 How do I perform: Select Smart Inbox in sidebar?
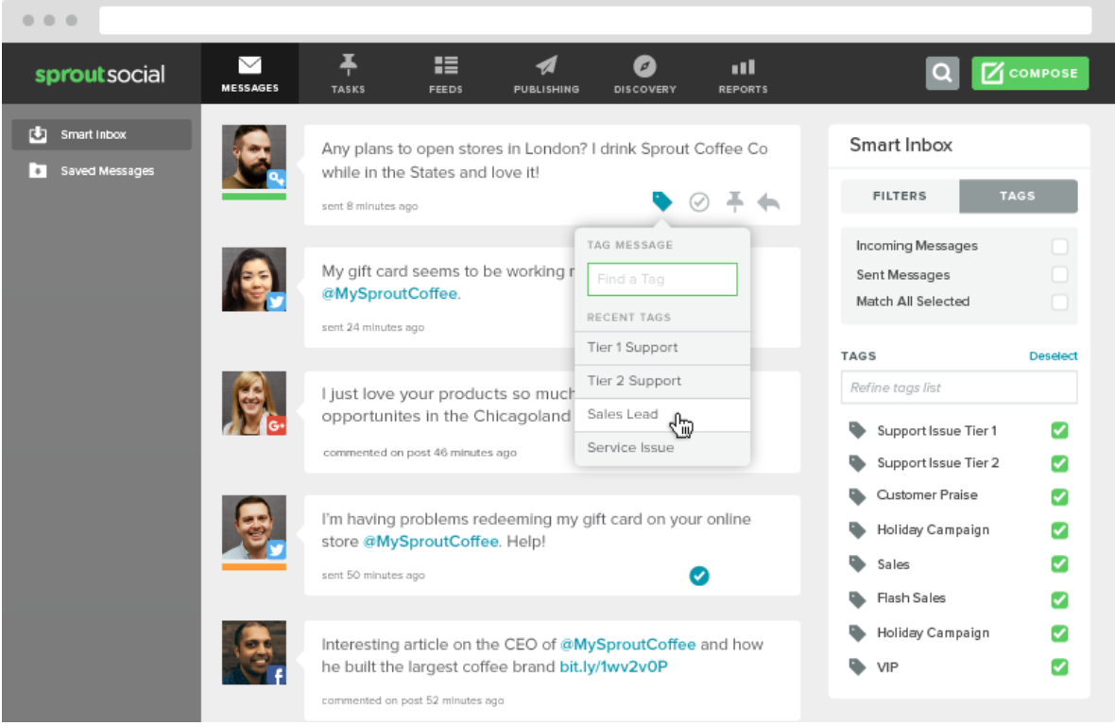pos(102,134)
